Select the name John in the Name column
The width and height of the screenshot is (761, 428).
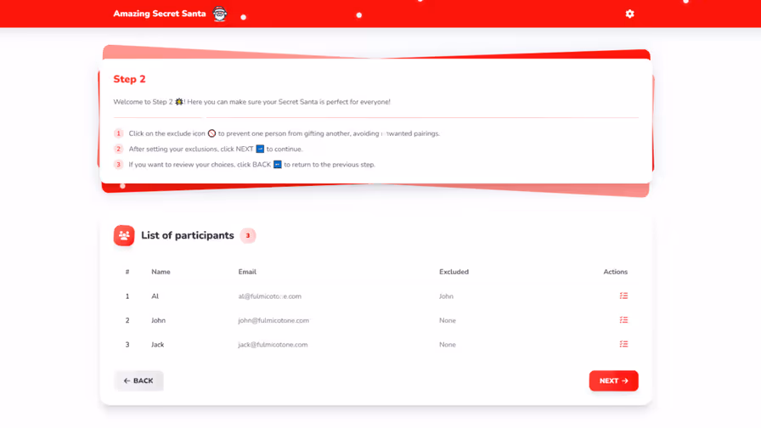(x=158, y=320)
